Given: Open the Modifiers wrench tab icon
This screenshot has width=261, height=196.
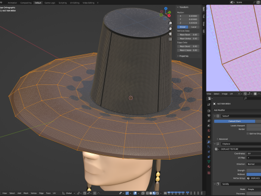Looking at the screenshot, I should (209, 142).
